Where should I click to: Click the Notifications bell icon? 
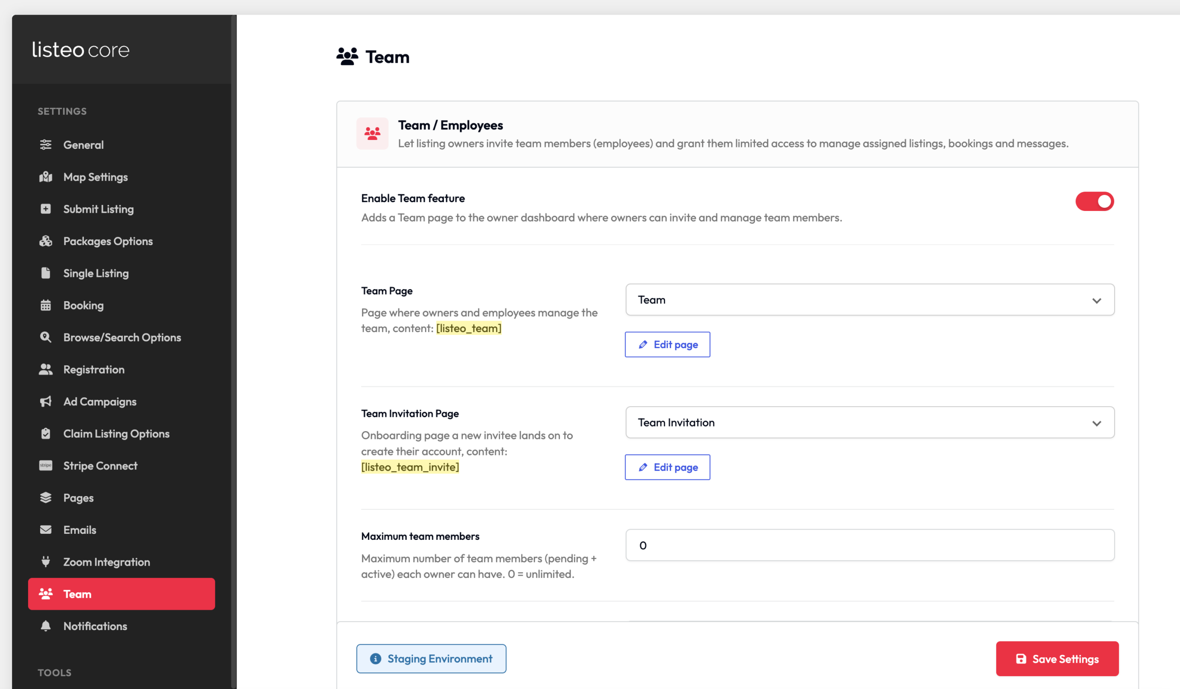tap(46, 626)
